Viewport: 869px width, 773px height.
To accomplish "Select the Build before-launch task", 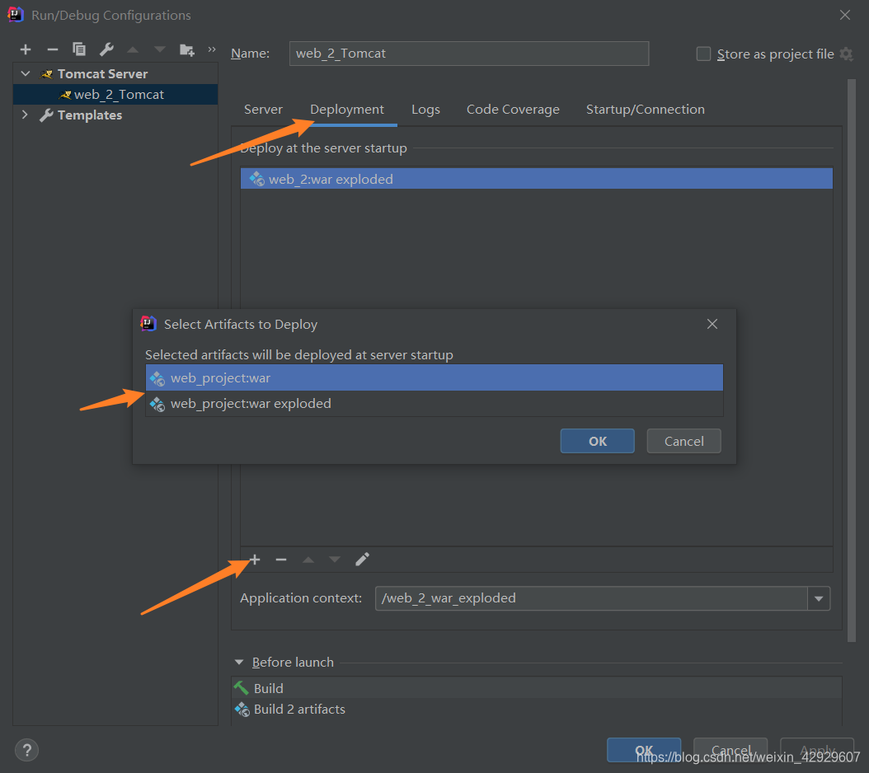I will pyautogui.click(x=537, y=688).
